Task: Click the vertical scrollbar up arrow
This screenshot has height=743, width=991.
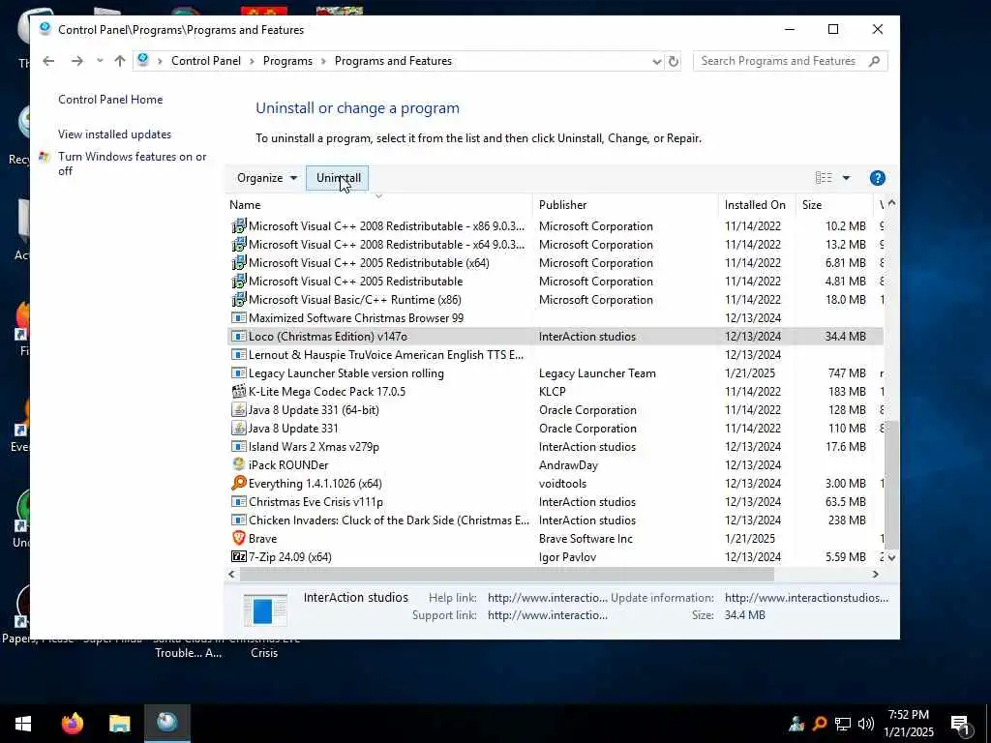Action: (891, 203)
